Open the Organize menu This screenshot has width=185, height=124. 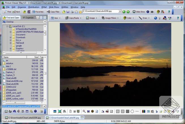(x=22, y=7)
